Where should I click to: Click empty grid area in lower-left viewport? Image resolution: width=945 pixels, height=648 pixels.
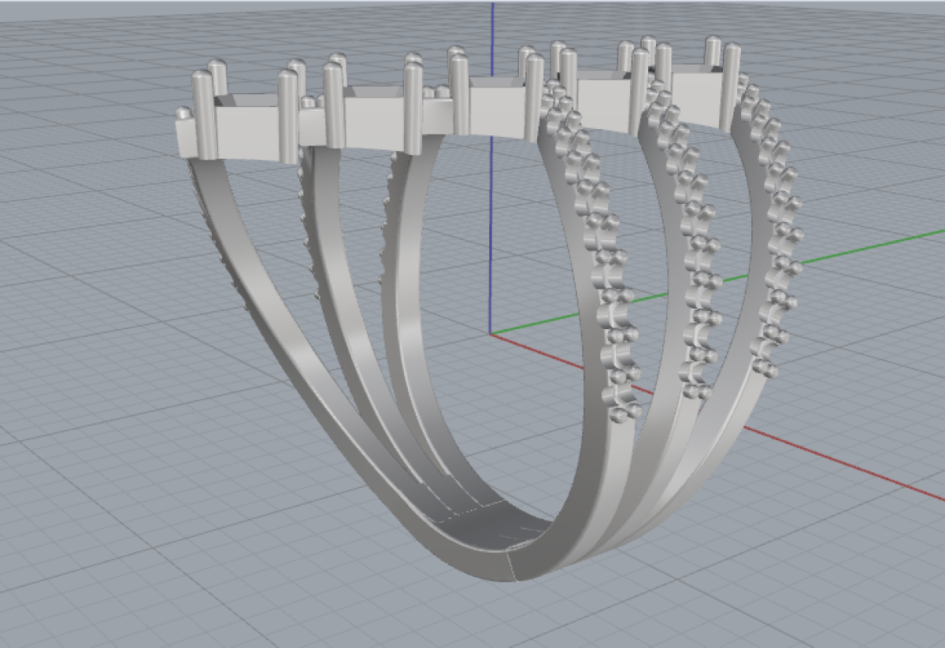pyautogui.click(x=118, y=512)
